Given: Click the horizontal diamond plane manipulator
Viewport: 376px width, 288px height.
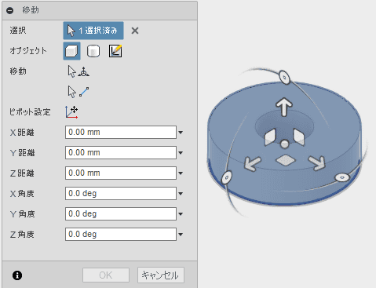Looking at the screenshot, I should point(286,160).
